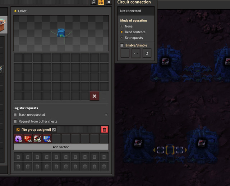
Task: Uncheck the No group assigned section checkbox
Action: [x=18, y=130]
